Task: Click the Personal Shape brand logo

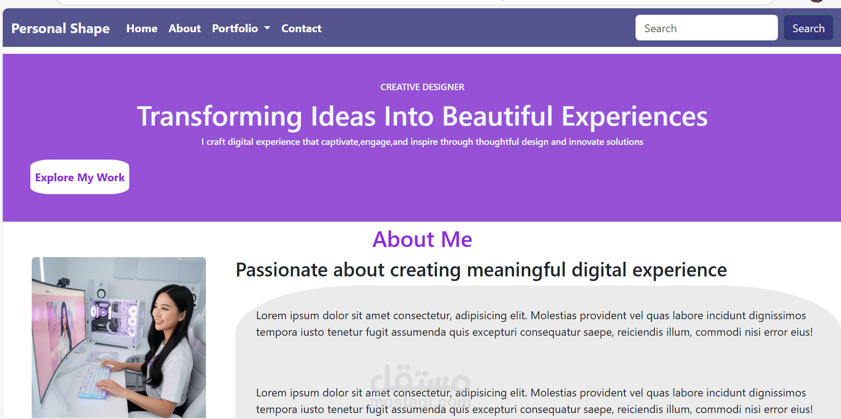Action: pos(60,29)
